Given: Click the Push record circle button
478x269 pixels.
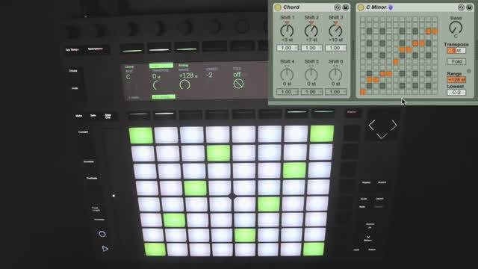Looking at the screenshot, I should pos(102,234).
